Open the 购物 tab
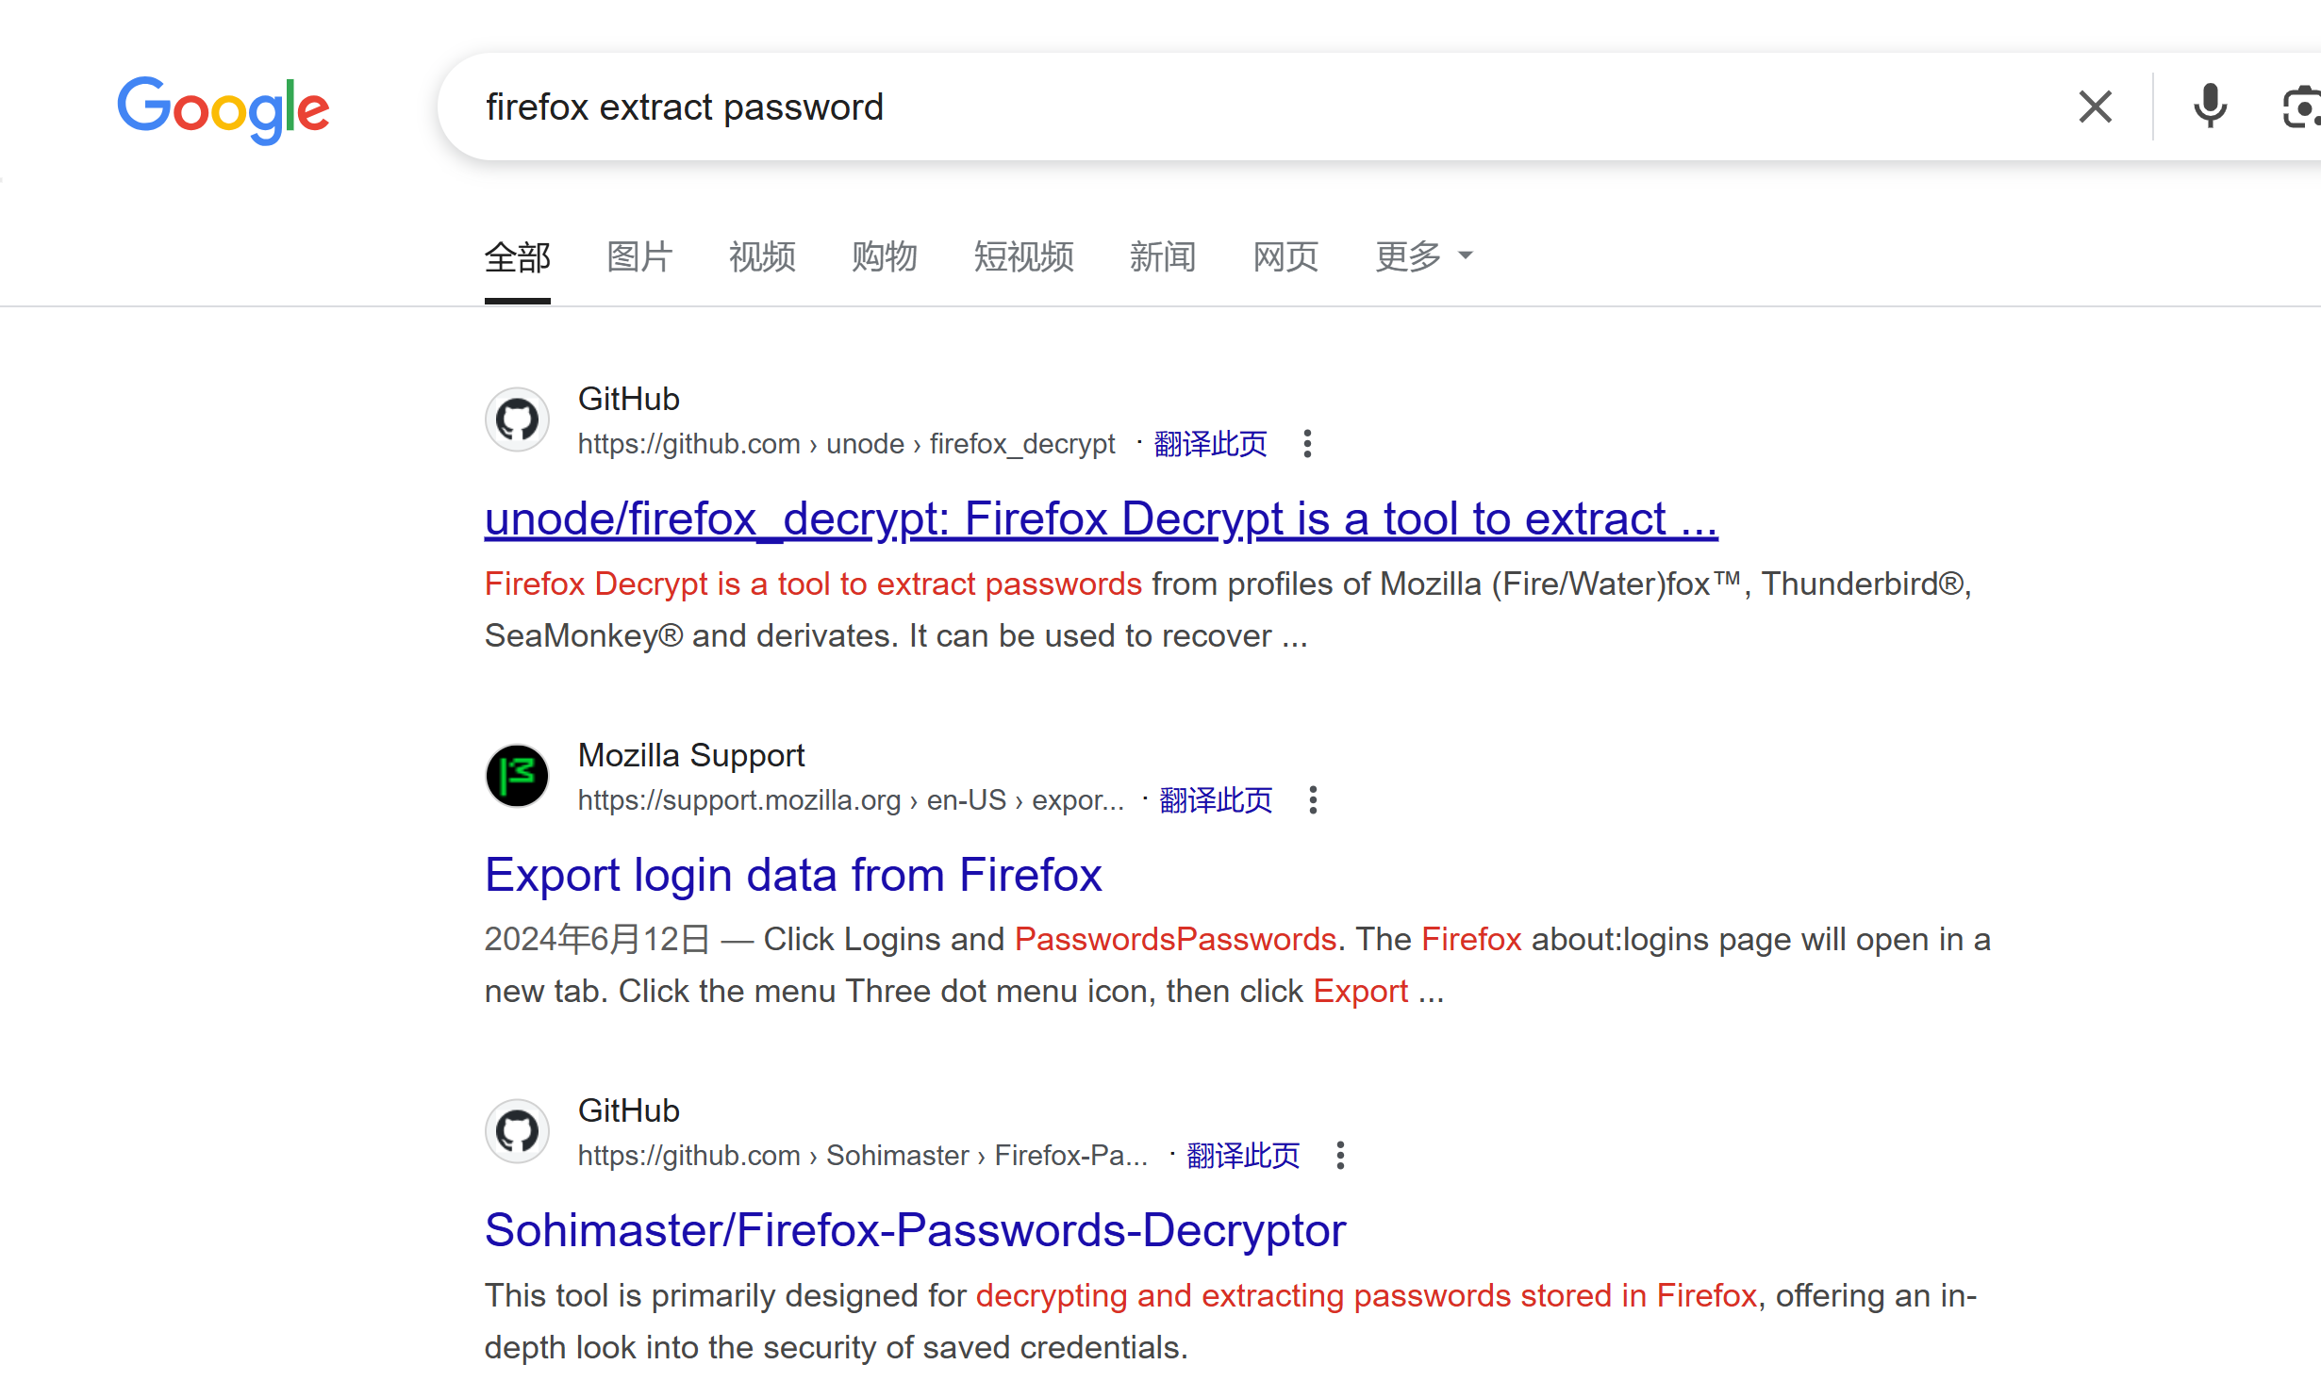The height and width of the screenshot is (1381, 2321). (x=885, y=256)
